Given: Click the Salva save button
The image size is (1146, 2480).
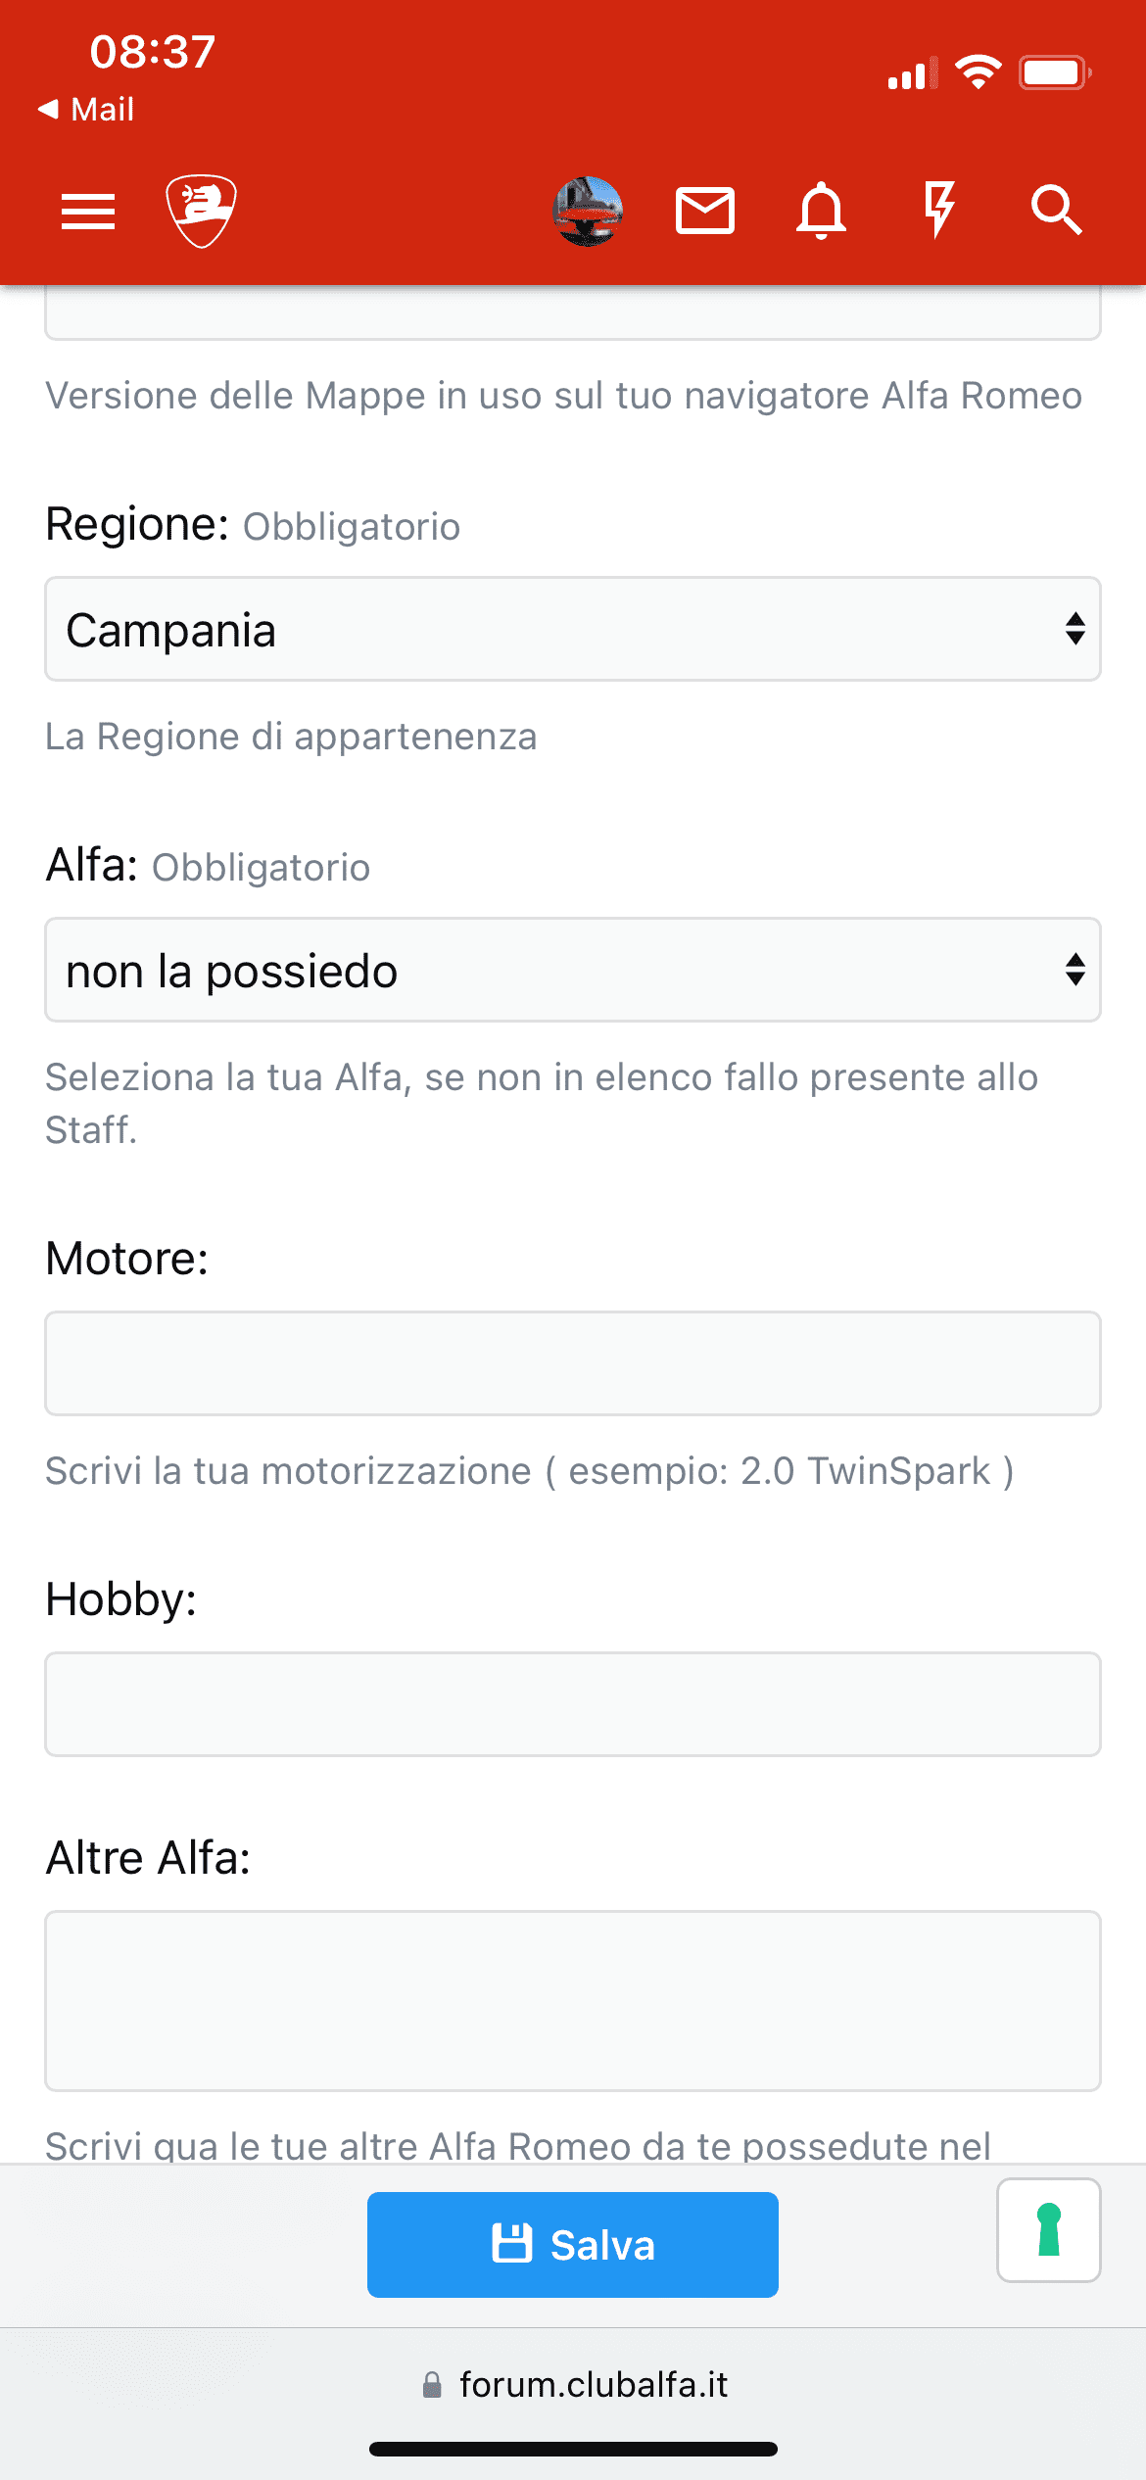Looking at the screenshot, I should [x=572, y=2244].
